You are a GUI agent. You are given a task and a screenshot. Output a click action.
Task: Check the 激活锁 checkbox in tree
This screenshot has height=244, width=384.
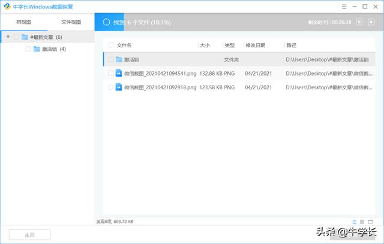pyautogui.click(x=28, y=49)
